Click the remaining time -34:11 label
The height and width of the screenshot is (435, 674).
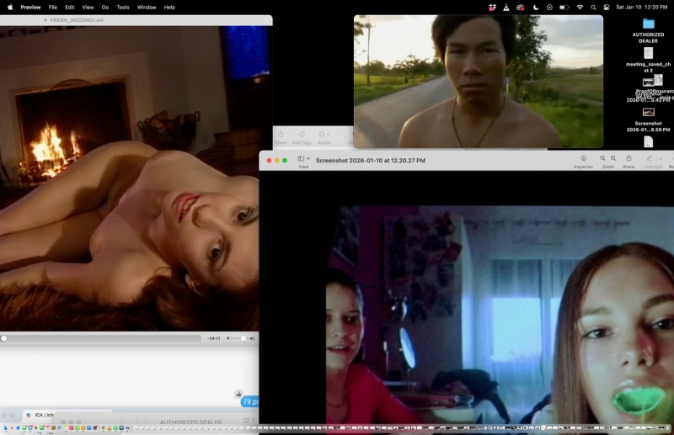(x=214, y=338)
